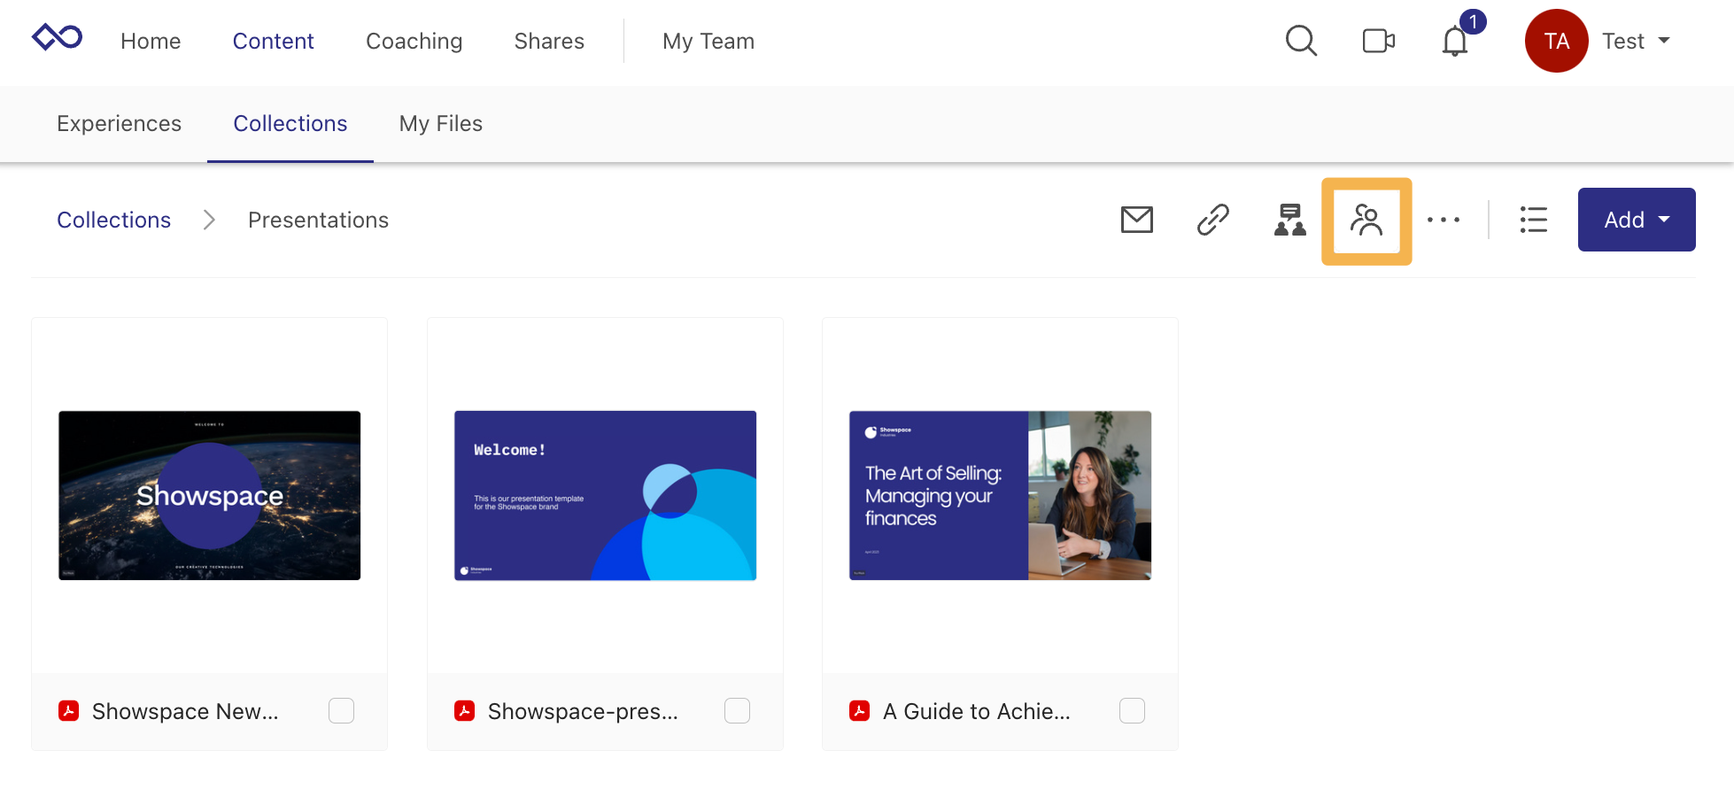The width and height of the screenshot is (1734, 797).
Task: Expand the Test user dropdown
Action: (x=1636, y=41)
